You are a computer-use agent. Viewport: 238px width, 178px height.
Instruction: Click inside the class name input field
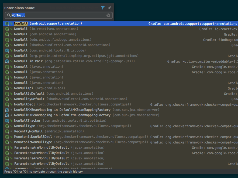pyautogui.click(x=54, y=15)
